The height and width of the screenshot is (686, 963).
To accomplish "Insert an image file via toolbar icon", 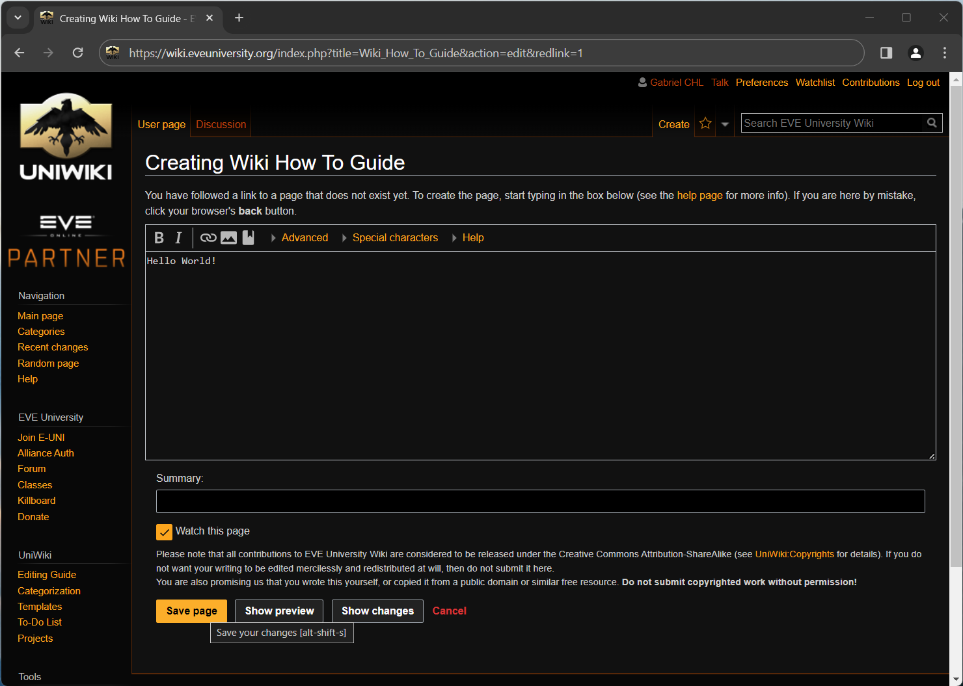I will [228, 238].
